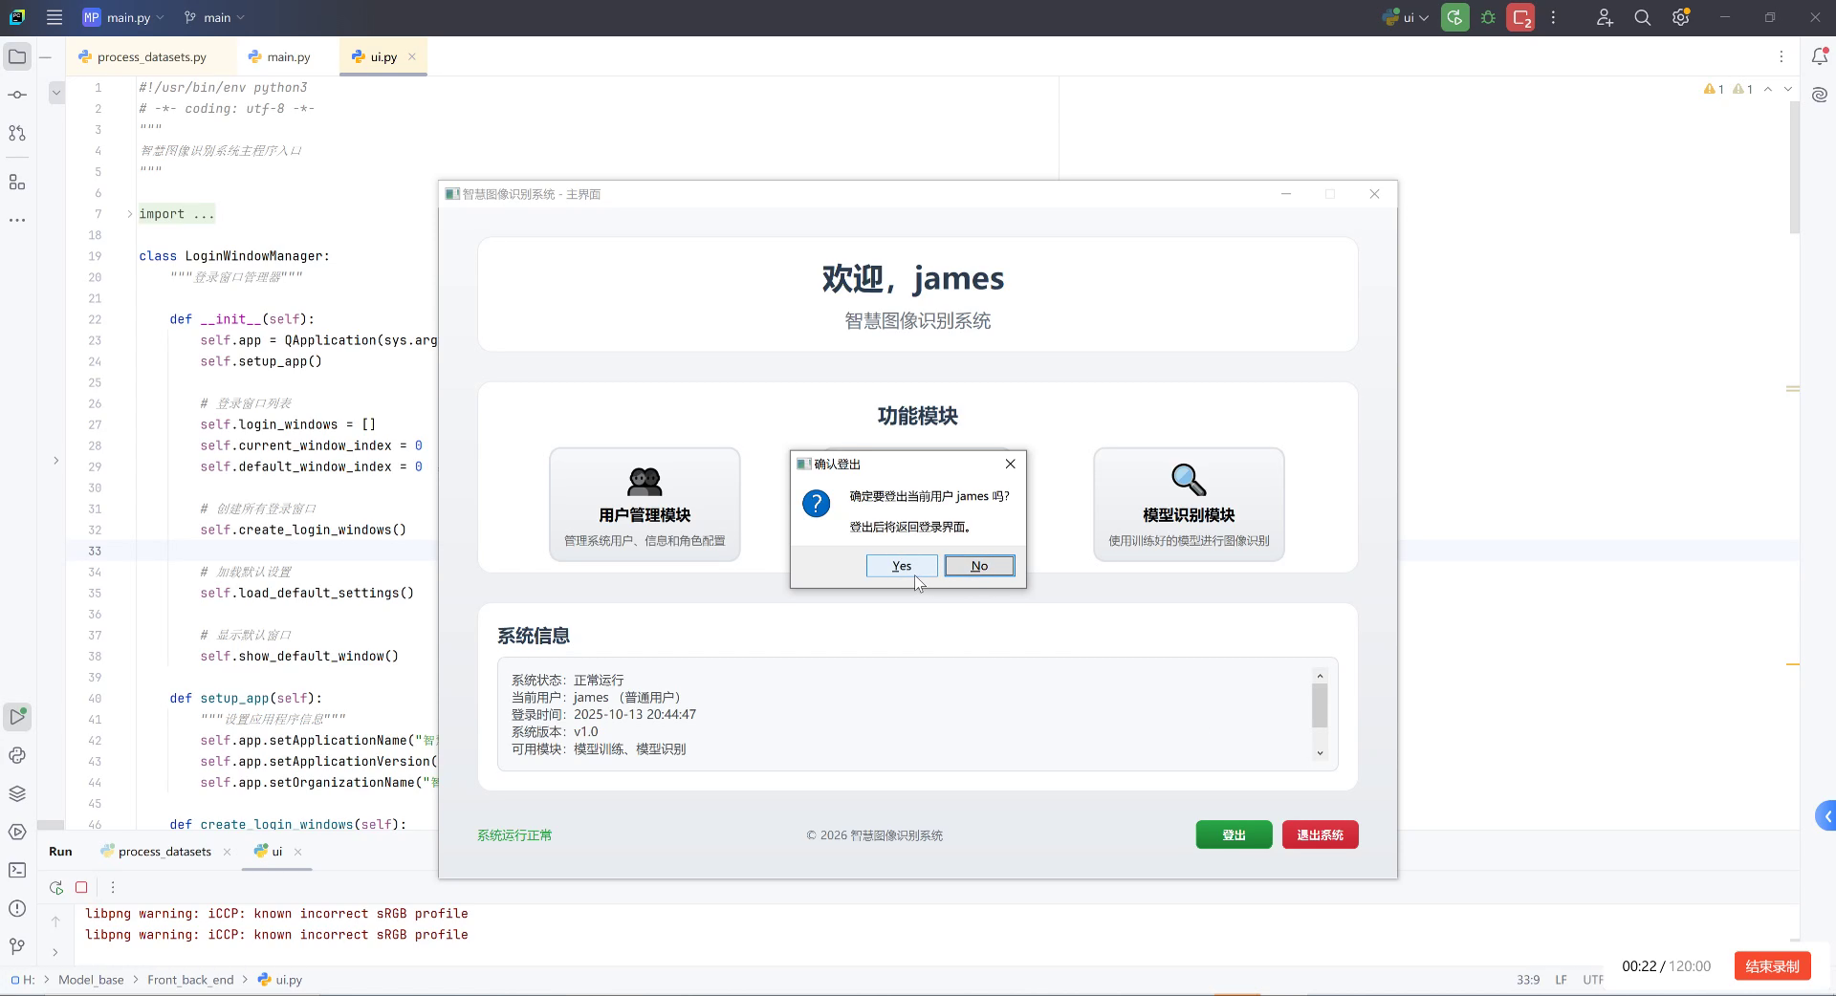
Task: Open the main.py project dropdown
Action: [122, 17]
